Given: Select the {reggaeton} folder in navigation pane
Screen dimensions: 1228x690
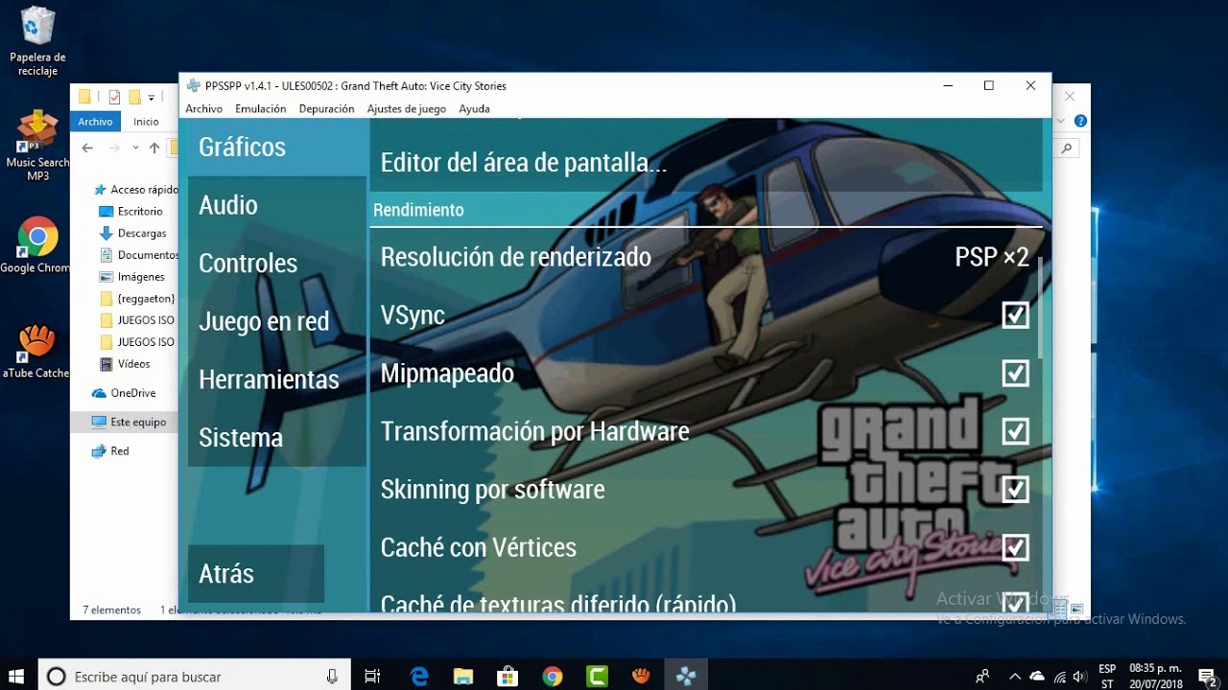Looking at the screenshot, I should click(x=137, y=299).
